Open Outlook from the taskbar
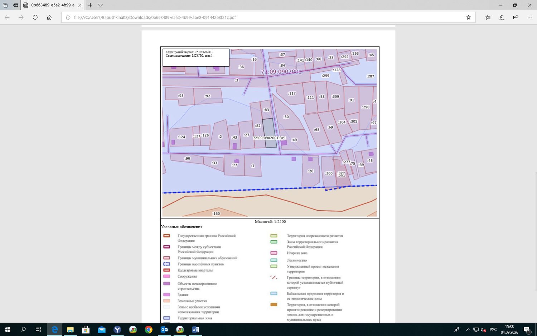 coord(164,330)
